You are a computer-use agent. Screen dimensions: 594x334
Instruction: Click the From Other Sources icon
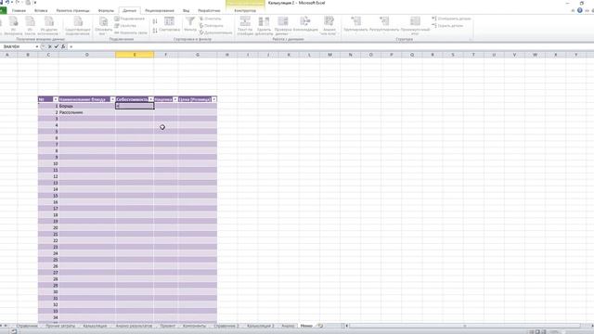tap(48, 25)
